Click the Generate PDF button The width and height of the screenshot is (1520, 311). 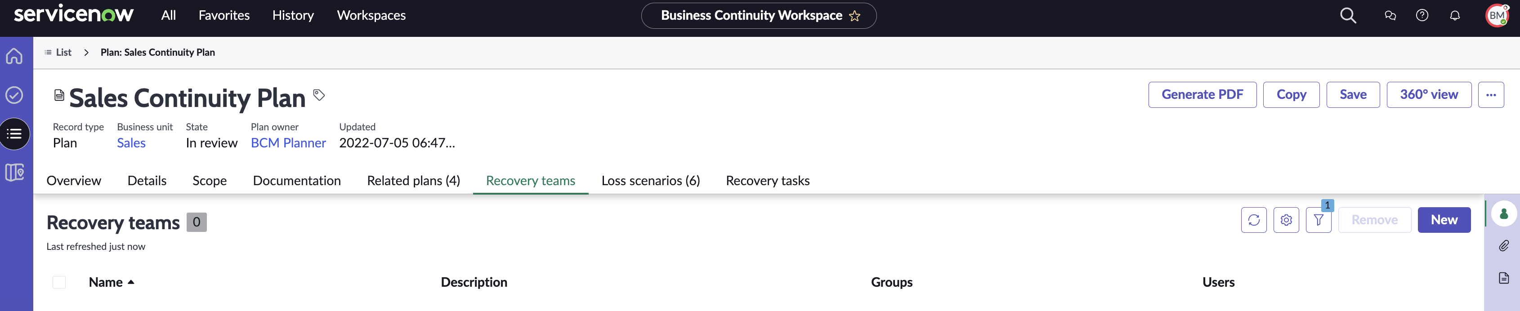click(x=1202, y=95)
